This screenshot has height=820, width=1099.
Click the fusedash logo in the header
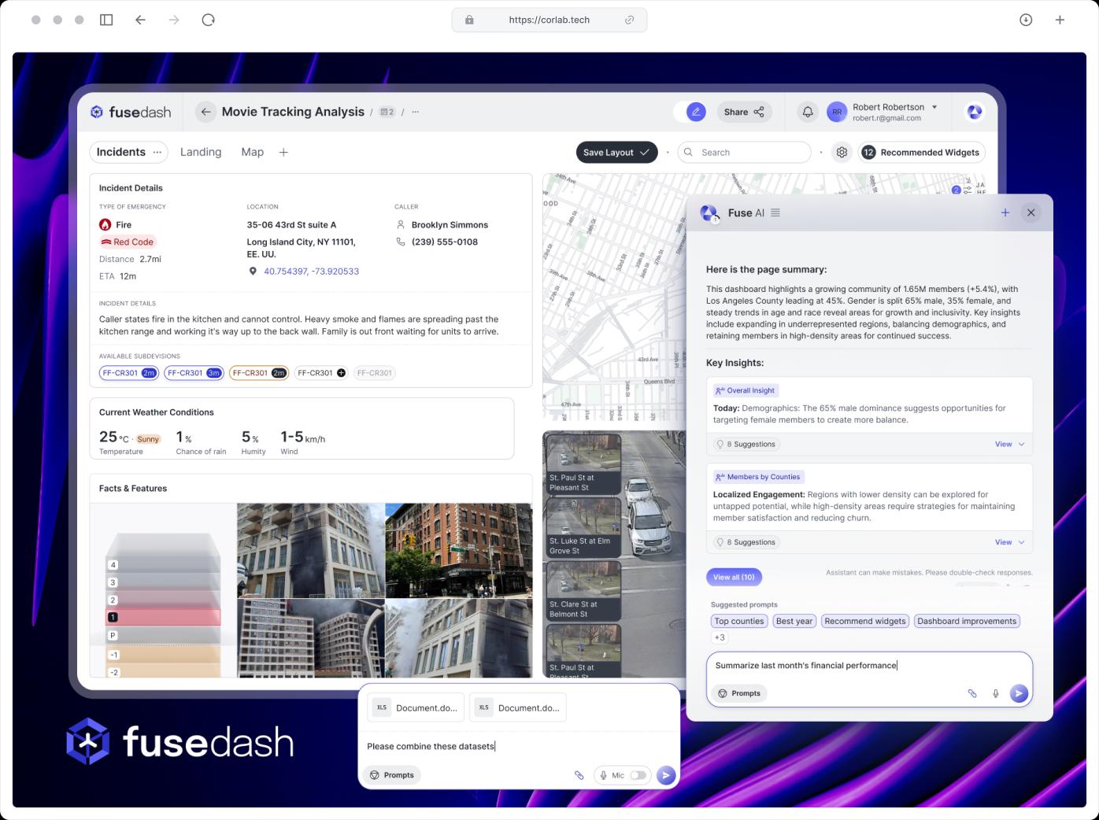click(x=131, y=112)
